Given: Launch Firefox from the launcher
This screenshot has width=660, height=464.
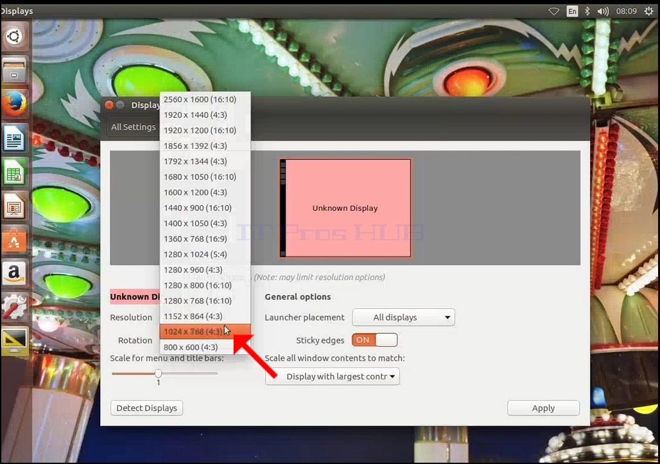Looking at the screenshot, I should click(14, 103).
